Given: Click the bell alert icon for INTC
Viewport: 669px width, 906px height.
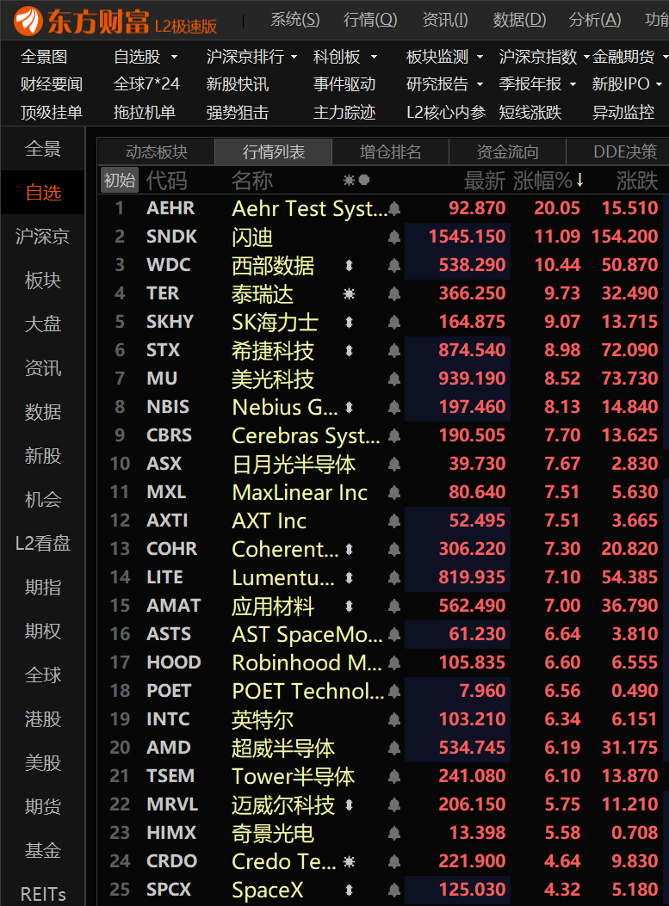Looking at the screenshot, I should [394, 719].
